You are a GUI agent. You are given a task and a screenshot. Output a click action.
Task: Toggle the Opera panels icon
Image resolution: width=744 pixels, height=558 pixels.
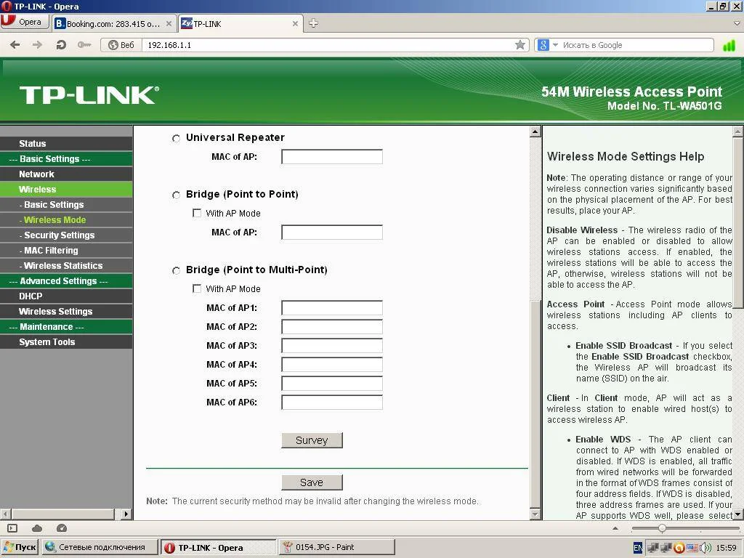12,528
